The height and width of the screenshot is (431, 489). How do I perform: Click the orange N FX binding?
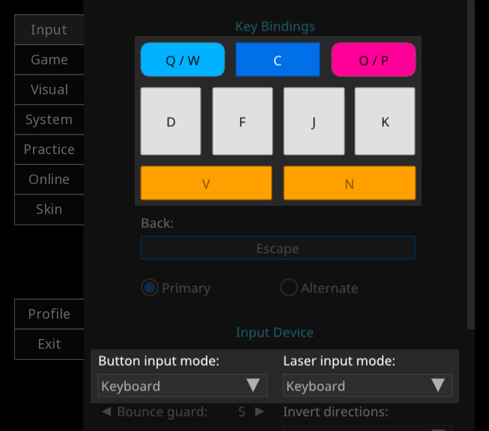point(350,183)
